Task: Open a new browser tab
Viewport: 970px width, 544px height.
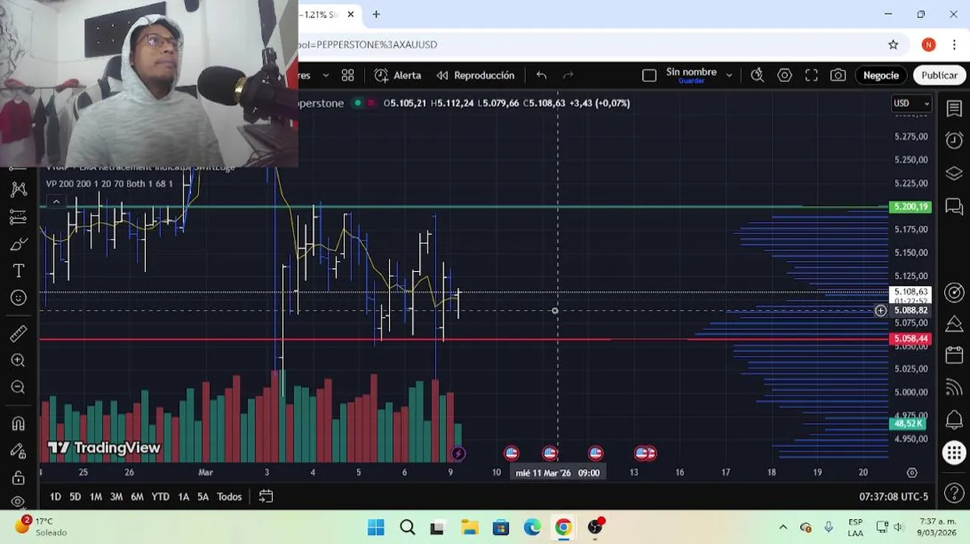Action: (375, 14)
